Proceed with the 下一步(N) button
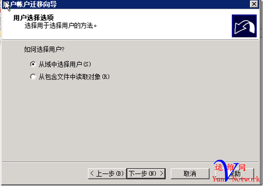Image resolution: width=263 pixels, height=186 pixels. (x=146, y=174)
